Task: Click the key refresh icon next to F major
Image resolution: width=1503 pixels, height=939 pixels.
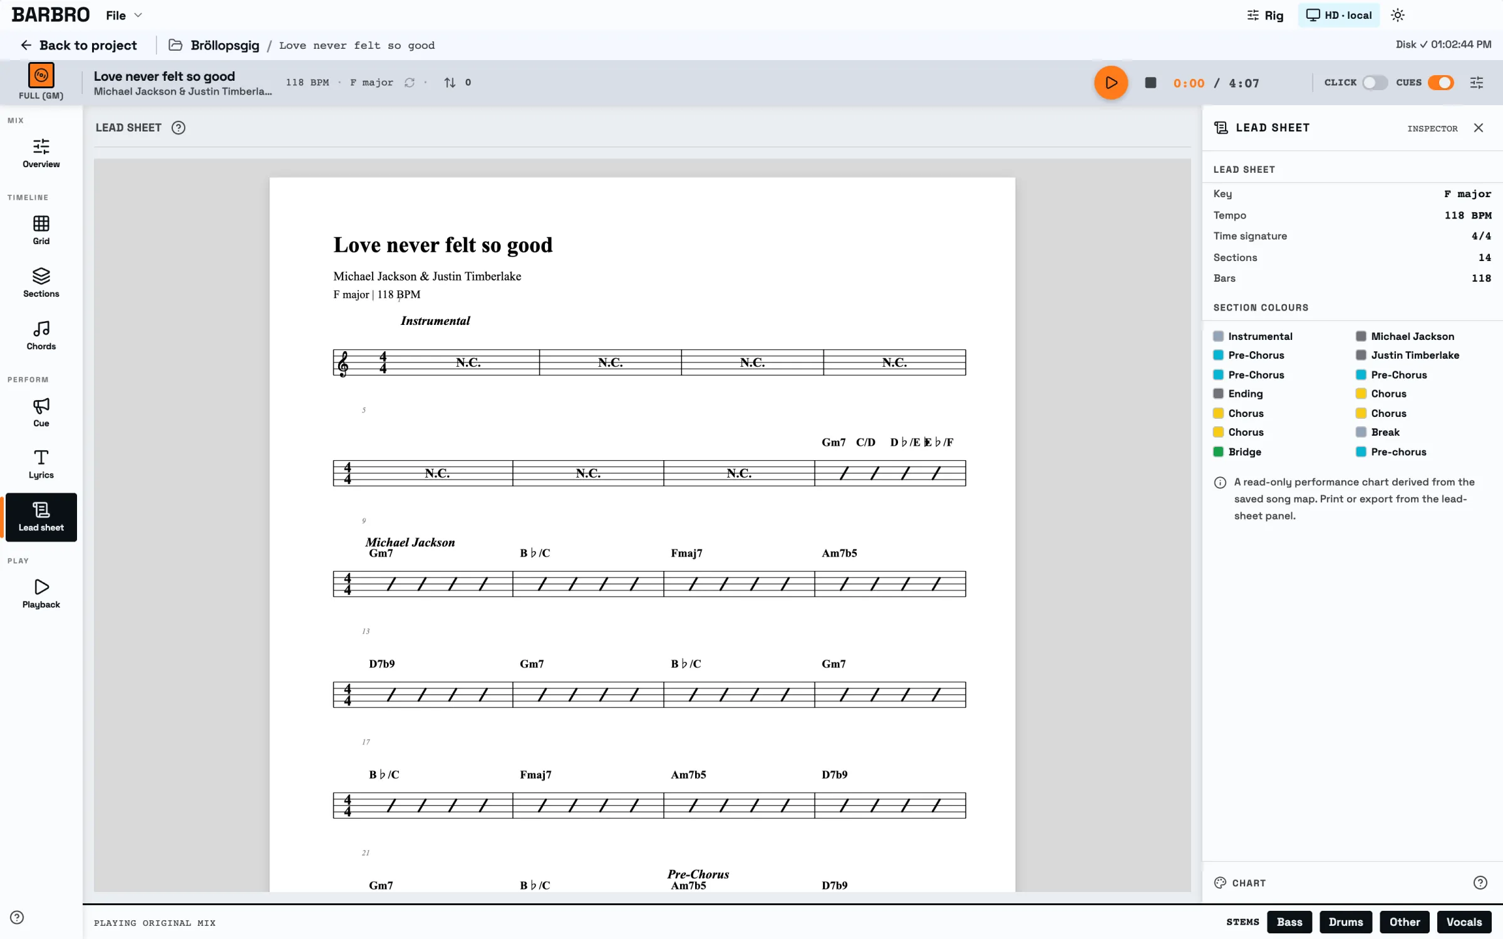Action: tap(410, 83)
